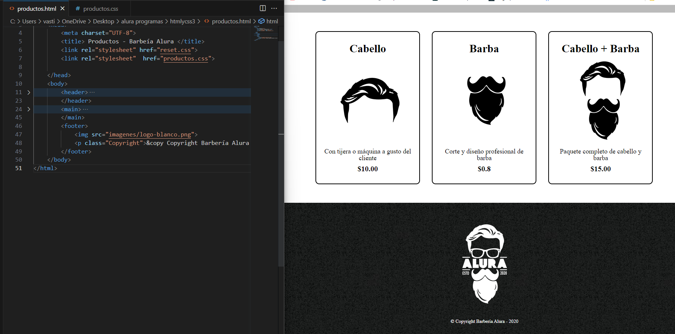Switch to the productos.html editor tab

tap(37, 9)
